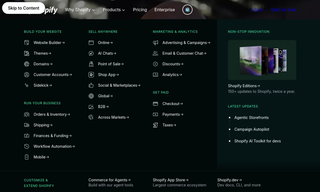The width and height of the screenshot is (320, 192).
Task: Collapse the Products dropdown menu
Action: [114, 10]
